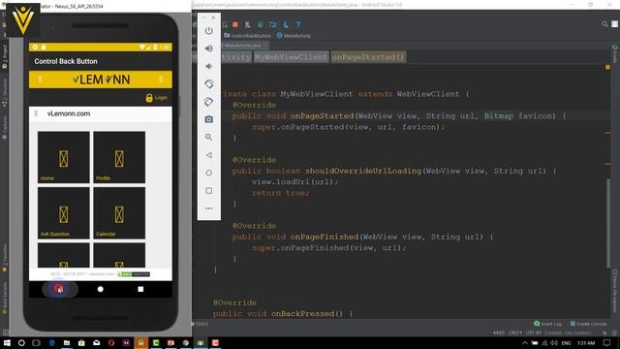Image resolution: width=620 pixels, height=349 pixels.
Task: Rotate emulator right using the second rotate icon
Action: point(209,102)
